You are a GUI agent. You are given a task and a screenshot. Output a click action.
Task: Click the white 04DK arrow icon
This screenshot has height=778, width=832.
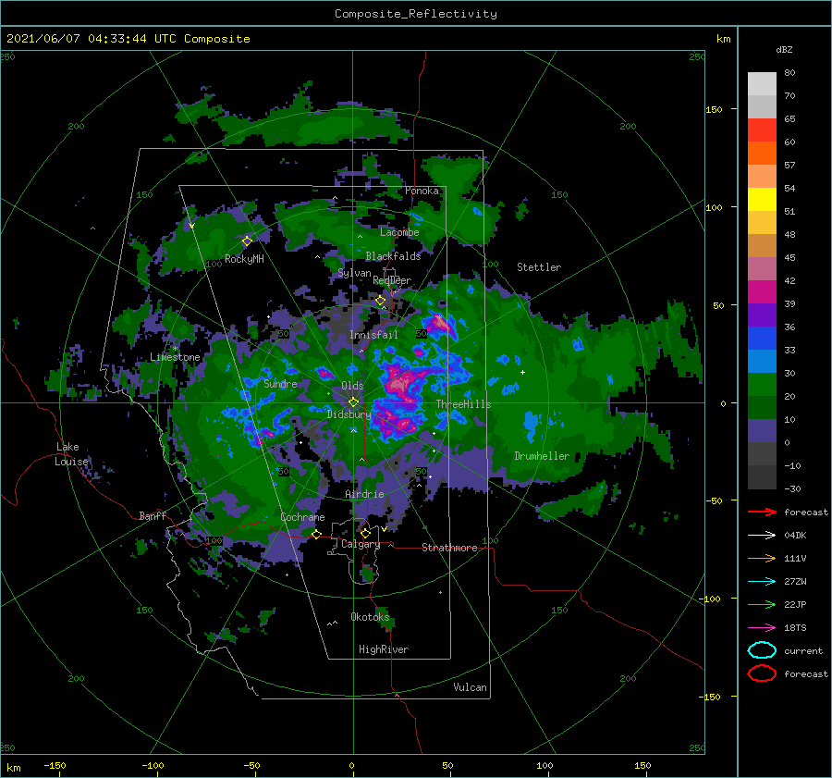click(762, 536)
